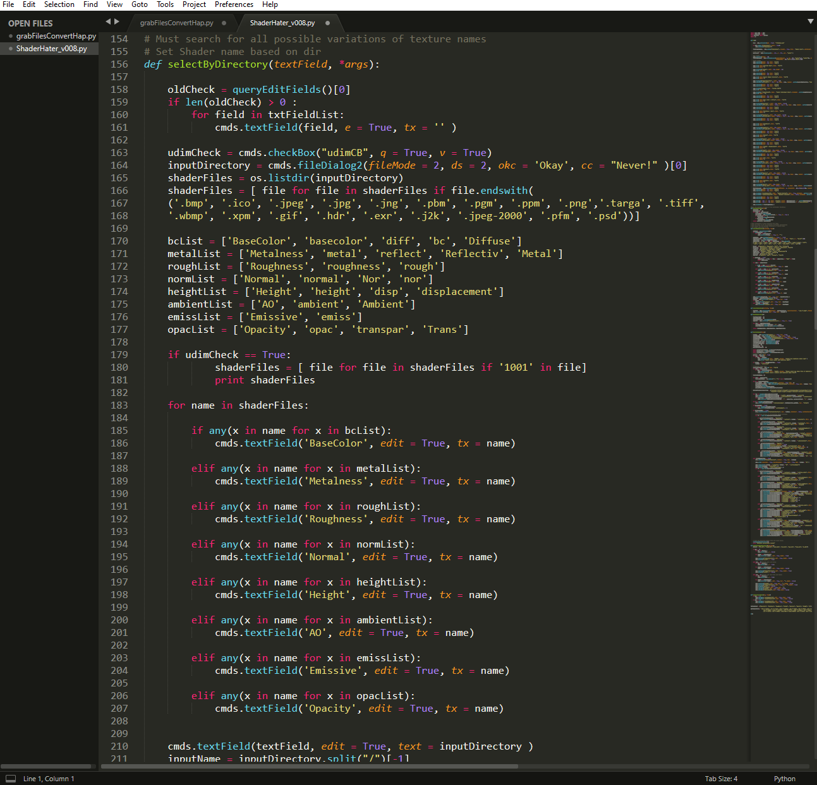
Task: Close the grabFilesConvertHap.py tab via its dot
Action: coord(224,23)
